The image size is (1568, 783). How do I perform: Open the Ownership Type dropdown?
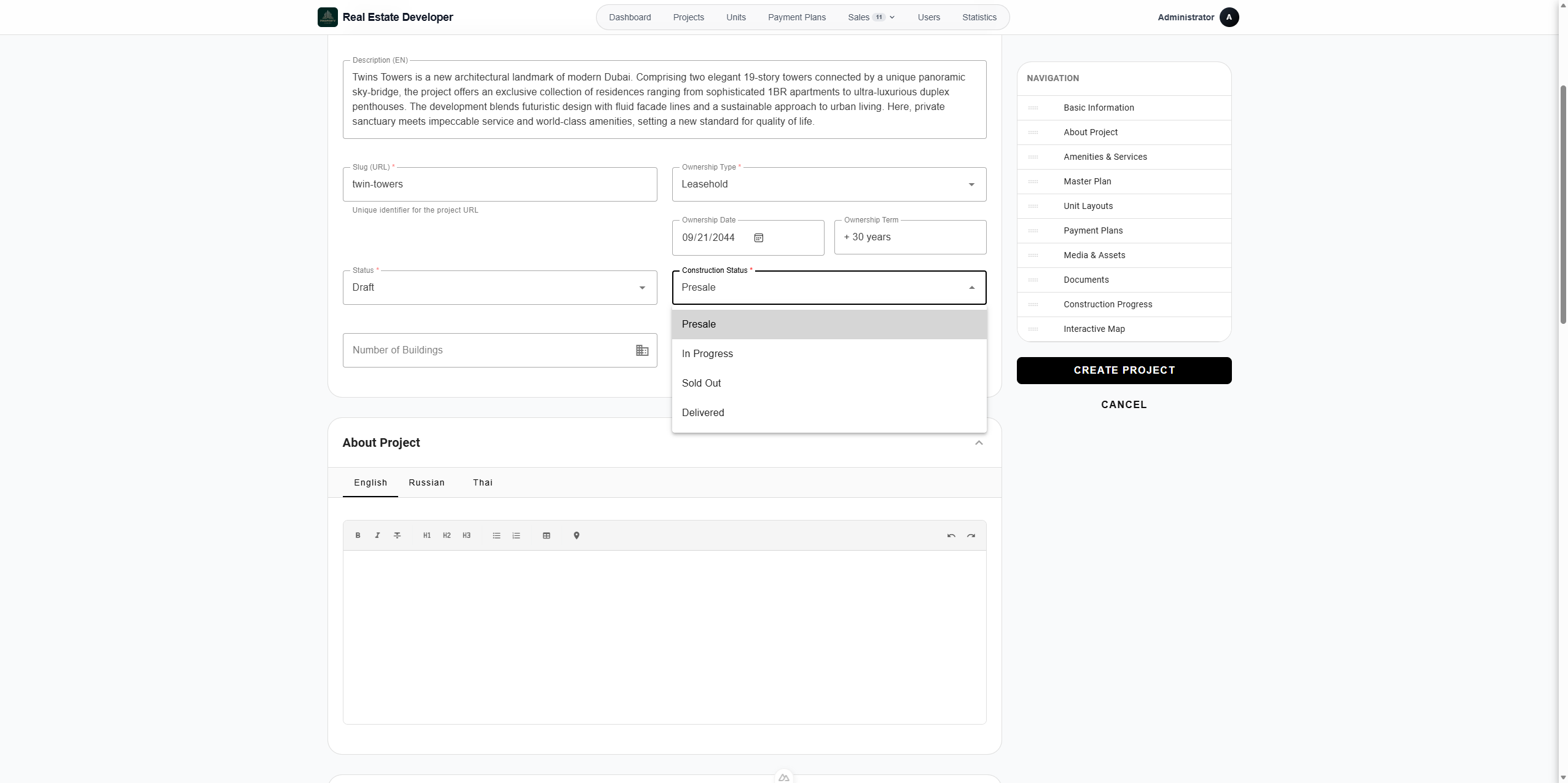click(829, 184)
